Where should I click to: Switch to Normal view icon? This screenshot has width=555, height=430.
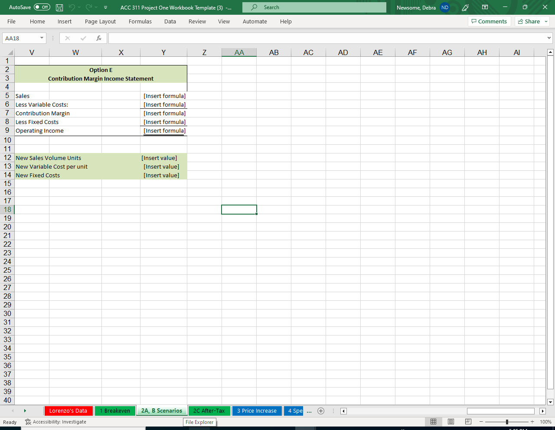pyautogui.click(x=433, y=422)
